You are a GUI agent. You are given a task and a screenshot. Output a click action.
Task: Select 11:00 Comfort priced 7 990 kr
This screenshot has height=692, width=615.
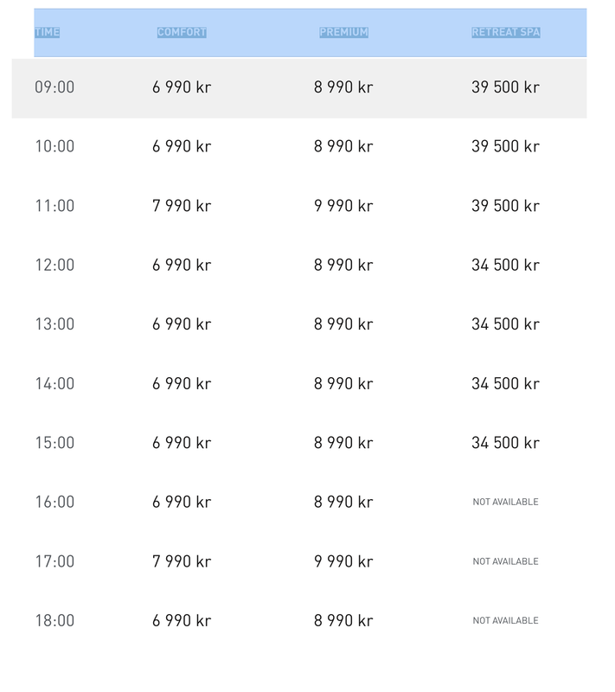[182, 206]
